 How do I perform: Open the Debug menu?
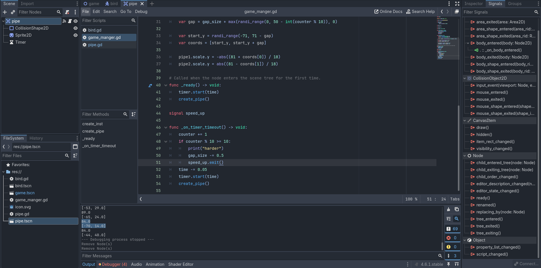tap(141, 12)
